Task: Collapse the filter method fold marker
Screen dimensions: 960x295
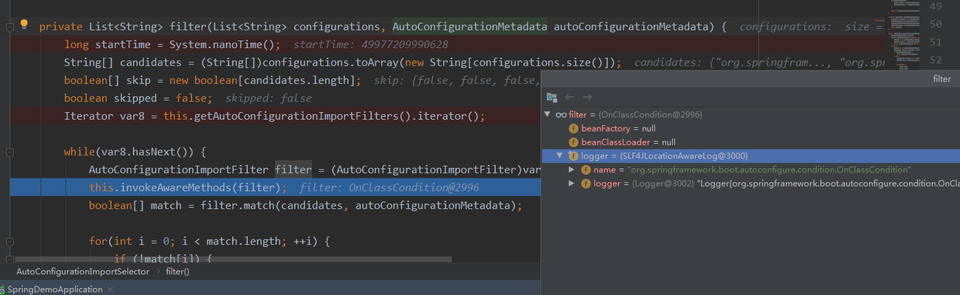Action: click(x=9, y=28)
